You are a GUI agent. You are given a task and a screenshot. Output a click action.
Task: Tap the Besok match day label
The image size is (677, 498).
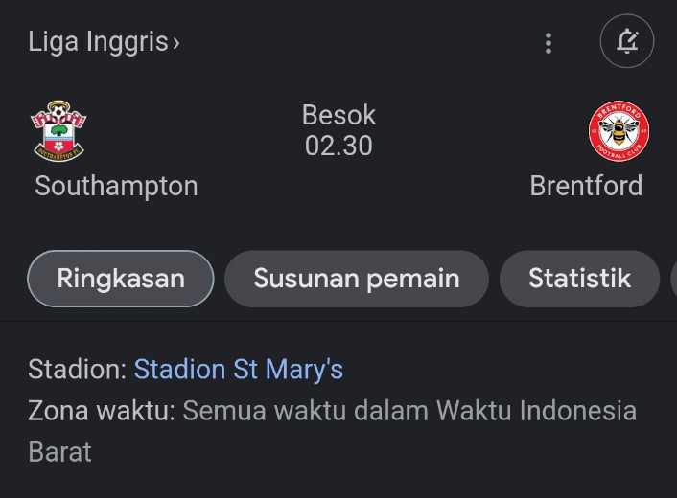(x=338, y=115)
